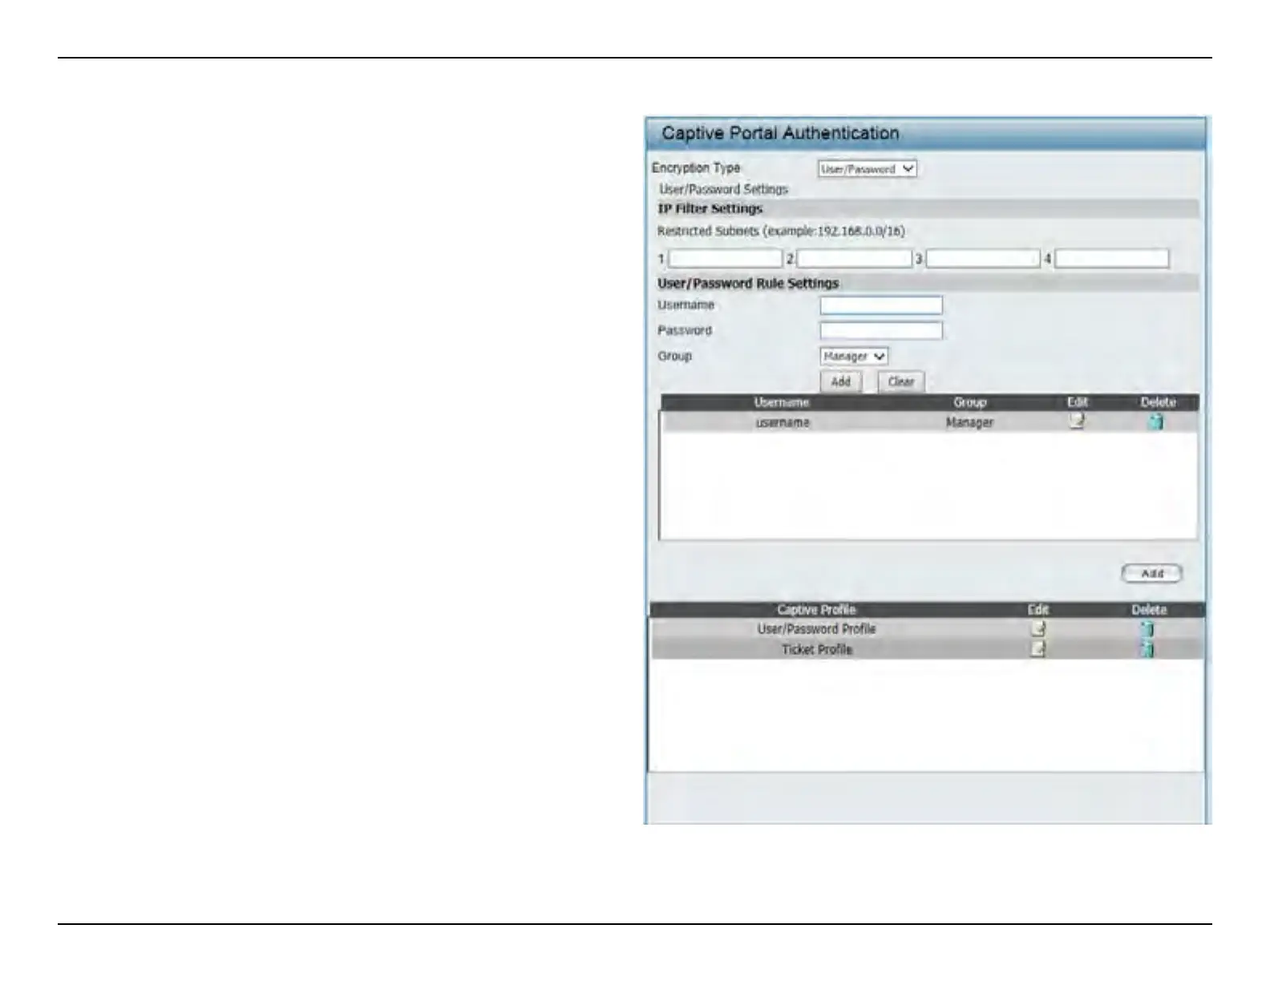Screen dimensions: 1270x981
Task: Delete the username entry in user table
Action: tap(1155, 422)
